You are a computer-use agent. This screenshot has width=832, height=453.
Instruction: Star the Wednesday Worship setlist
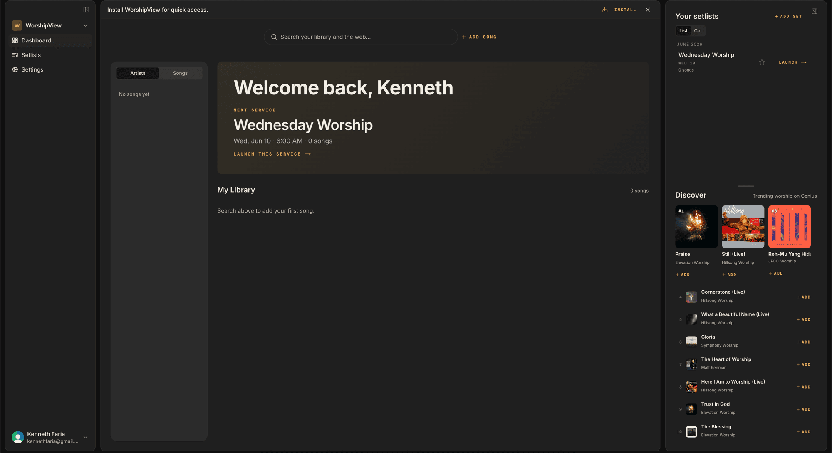pyautogui.click(x=762, y=62)
